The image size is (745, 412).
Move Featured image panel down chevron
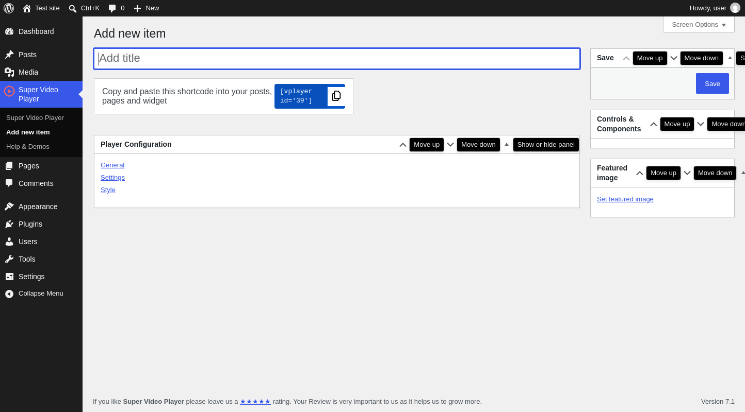click(687, 173)
